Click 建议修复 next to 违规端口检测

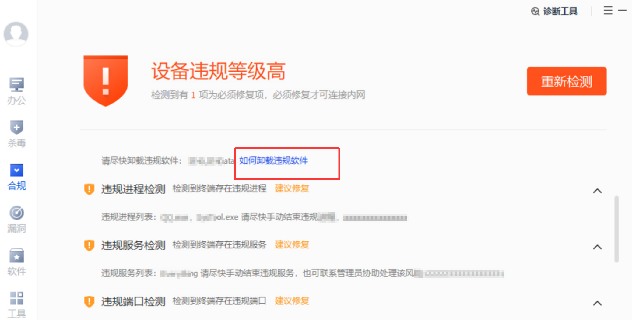tap(292, 301)
